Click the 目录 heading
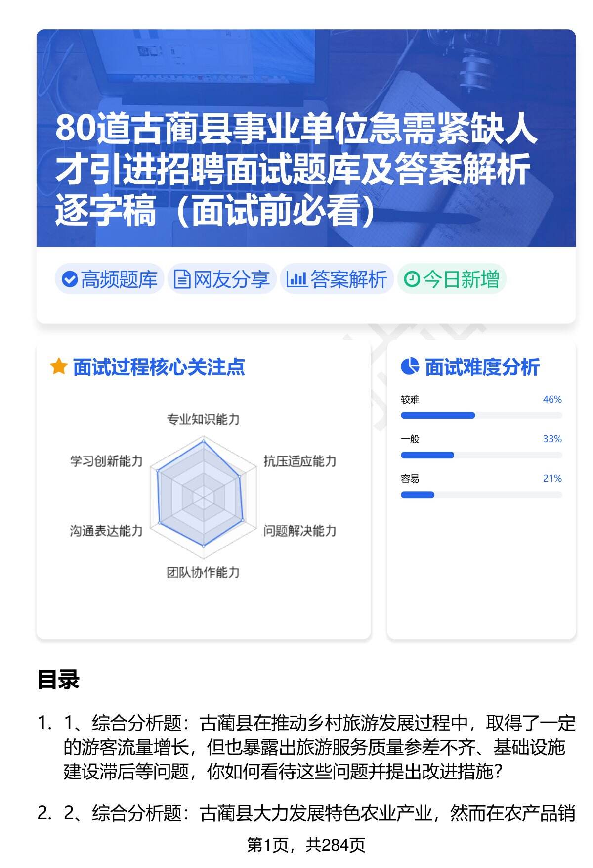Screen dimensions: 593x868 click(58, 680)
